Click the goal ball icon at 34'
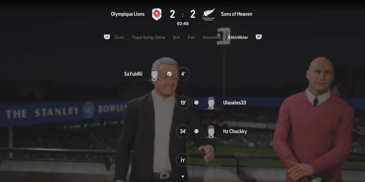 [196, 131]
